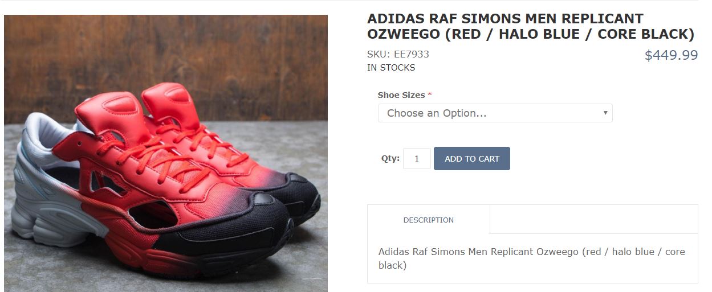Click the description paragraph text
Viewport: 712px width, 292px height.
click(x=531, y=258)
